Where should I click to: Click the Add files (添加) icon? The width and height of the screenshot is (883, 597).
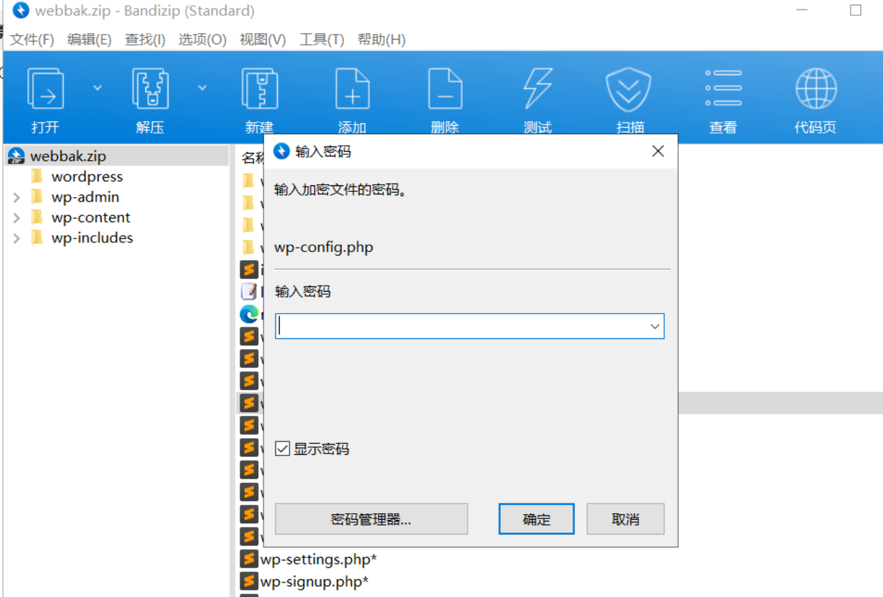[352, 89]
